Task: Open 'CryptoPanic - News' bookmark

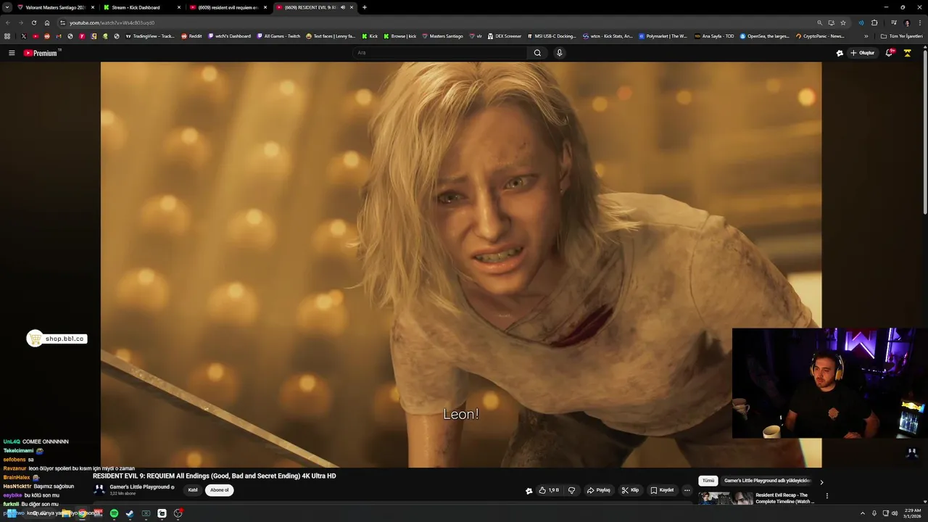Action: [820, 36]
